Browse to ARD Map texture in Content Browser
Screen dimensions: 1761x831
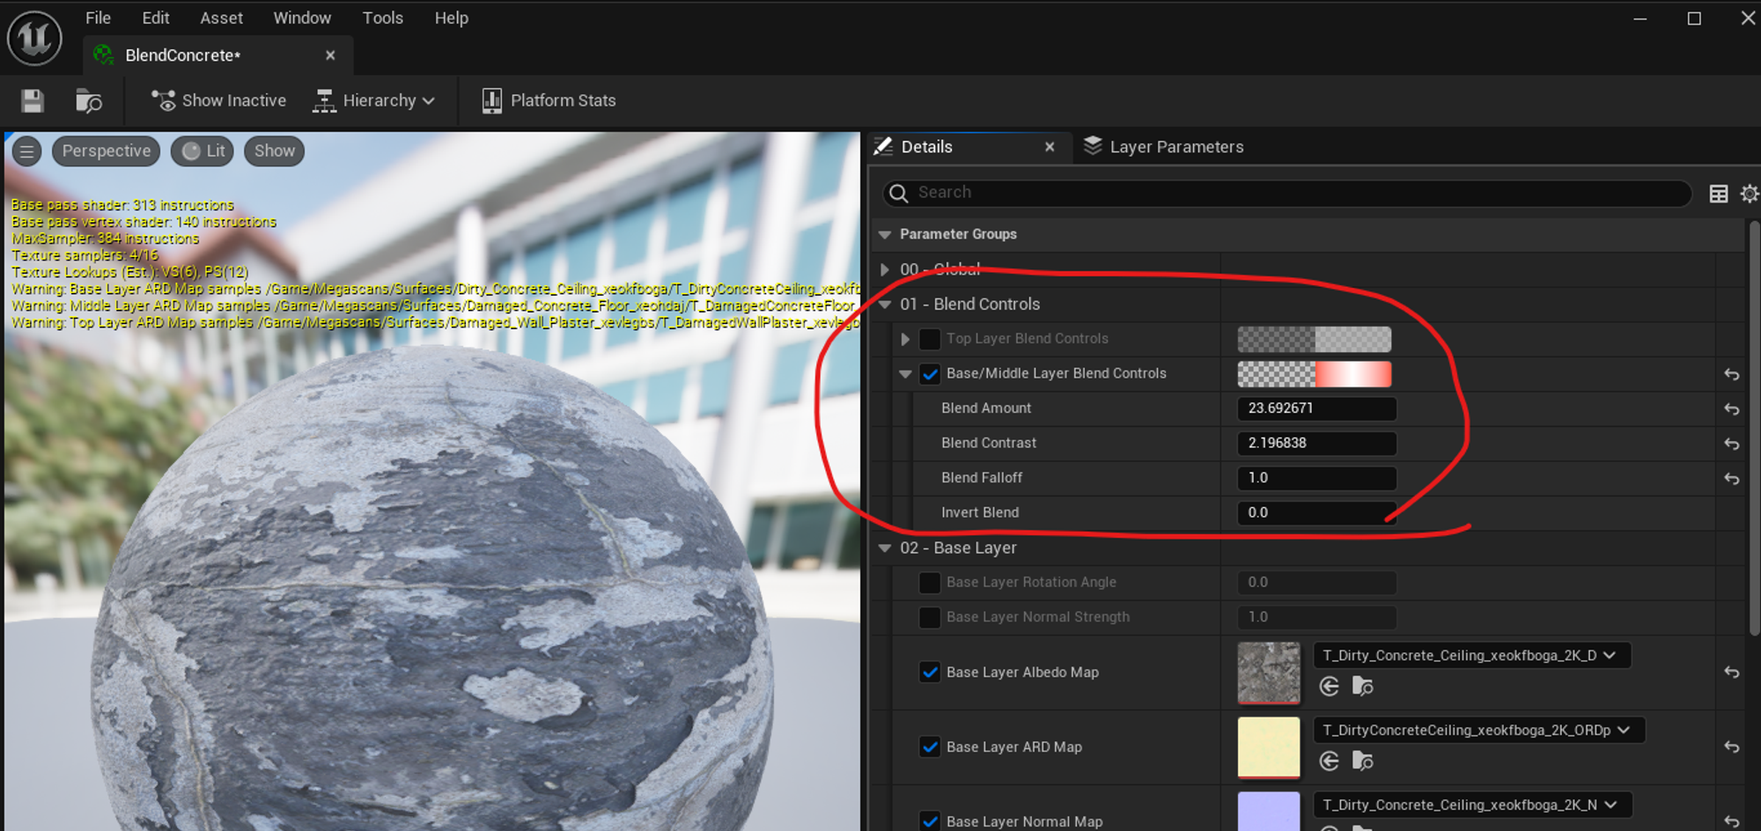coord(1362,761)
